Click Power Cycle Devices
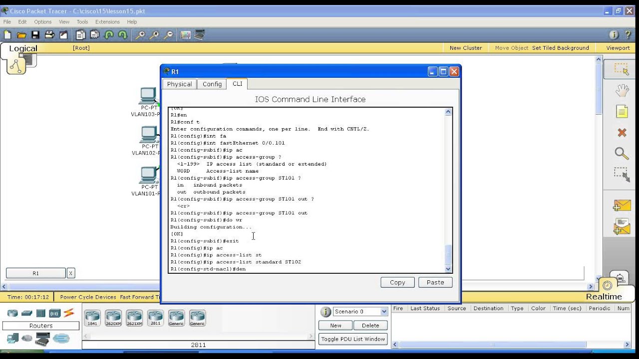Image resolution: width=639 pixels, height=359 pixels. point(88,297)
